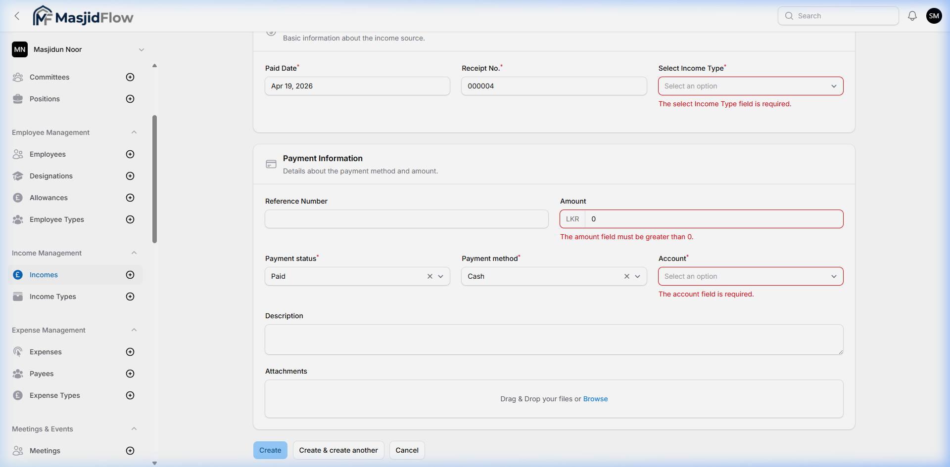Click the SM avatar icon
This screenshot has height=467, width=950.
[x=934, y=15]
